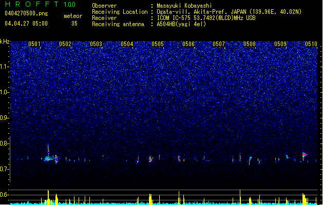Image resolution: width=323 pixels, height=205 pixels.
Task: Click the kHz axis unit label
Action: 5,42
